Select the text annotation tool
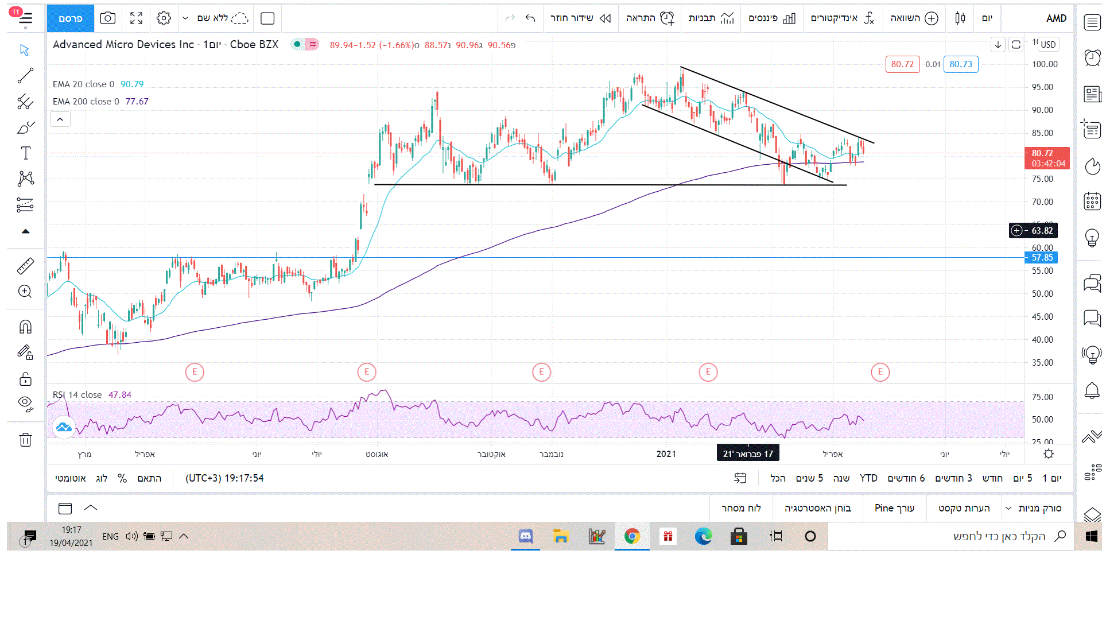This screenshot has width=1102, height=620. pos(25,153)
